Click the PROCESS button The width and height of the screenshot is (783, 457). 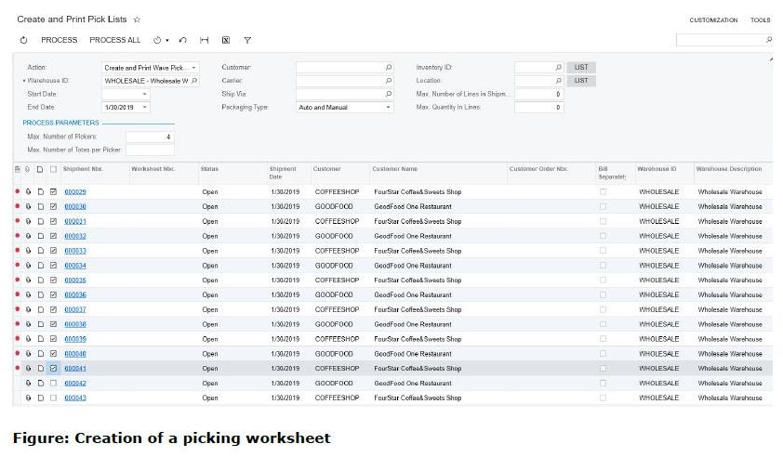coord(59,40)
